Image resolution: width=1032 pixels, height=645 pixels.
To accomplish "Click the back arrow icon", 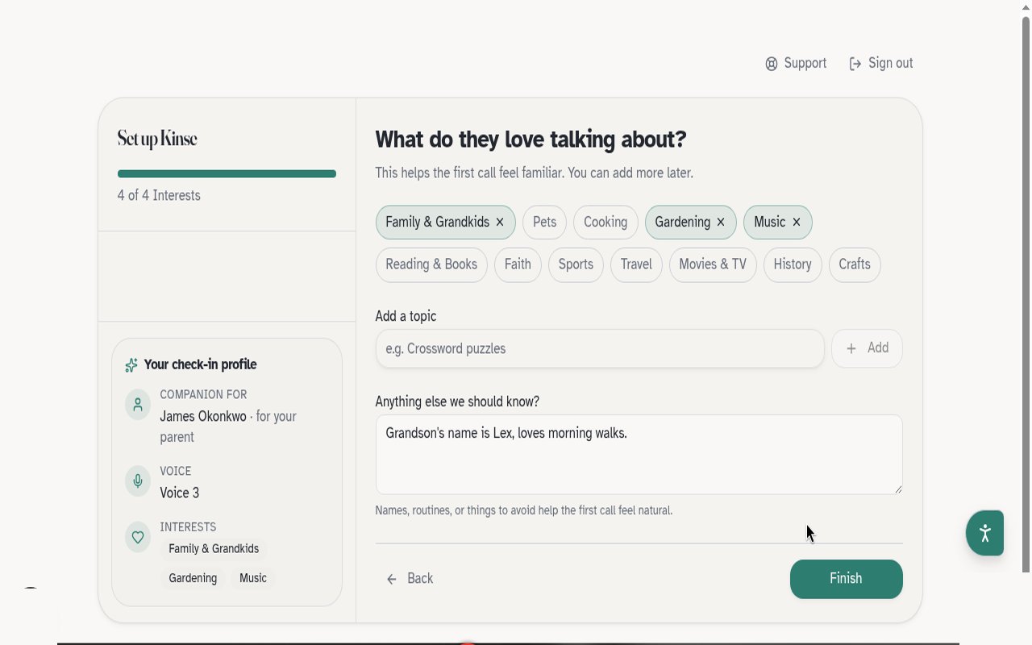I will coord(392,579).
